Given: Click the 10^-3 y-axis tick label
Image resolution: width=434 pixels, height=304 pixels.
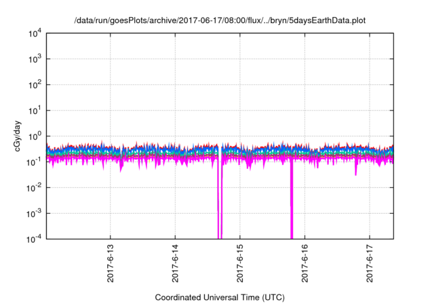Looking at the screenshot, I should pyautogui.click(x=34, y=214).
